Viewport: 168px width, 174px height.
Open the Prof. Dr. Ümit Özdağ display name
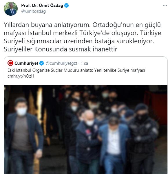[42, 6]
